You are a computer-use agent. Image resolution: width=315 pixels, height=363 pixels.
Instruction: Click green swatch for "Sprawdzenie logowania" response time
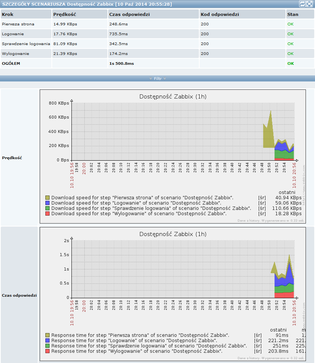[47, 346]
